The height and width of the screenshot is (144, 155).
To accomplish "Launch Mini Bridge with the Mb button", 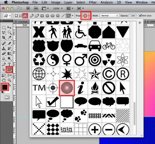I will (x=36, y=9).
